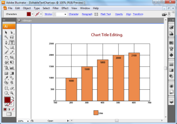The image size is (177, 124).
Task: Select the Direct Selection white arrow tool
Action: click(x=12, y=33)
